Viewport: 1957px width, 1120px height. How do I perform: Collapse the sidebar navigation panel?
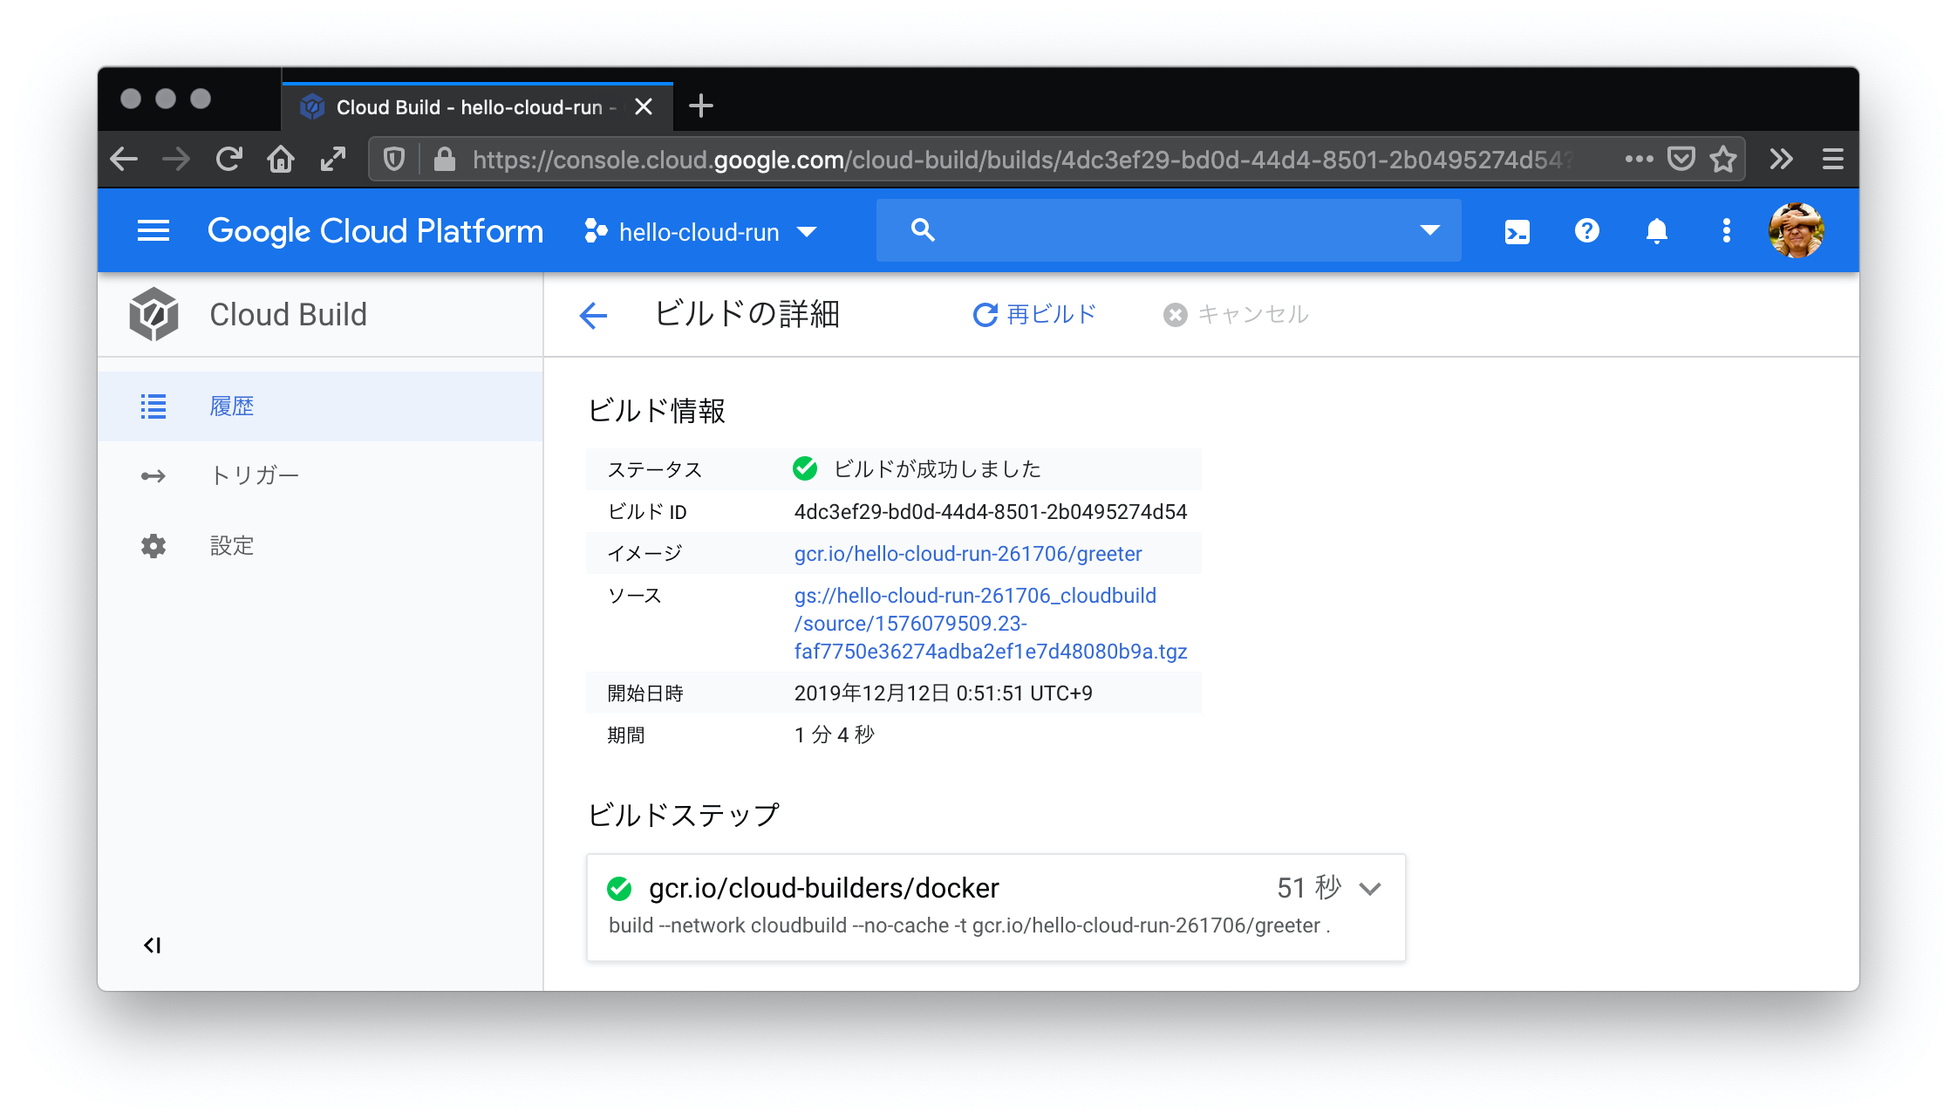click(x=153, y=946)
